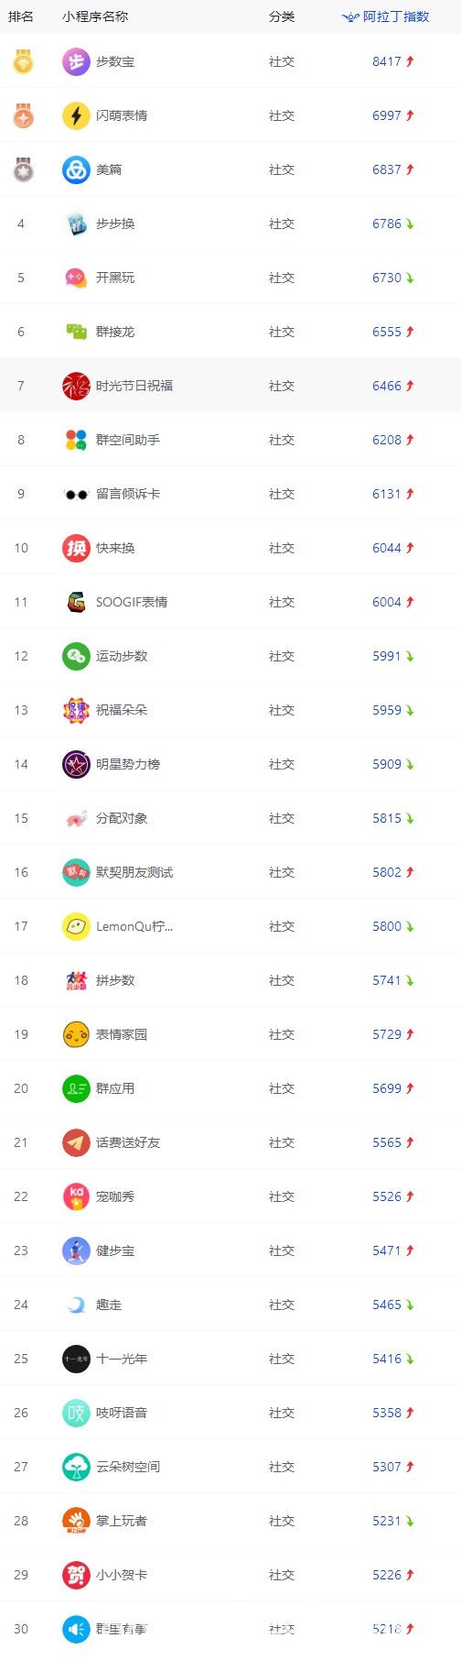Click the 社交 category of 明星势力榜
Screen dimensions: 461x1660
coord(282,764)
